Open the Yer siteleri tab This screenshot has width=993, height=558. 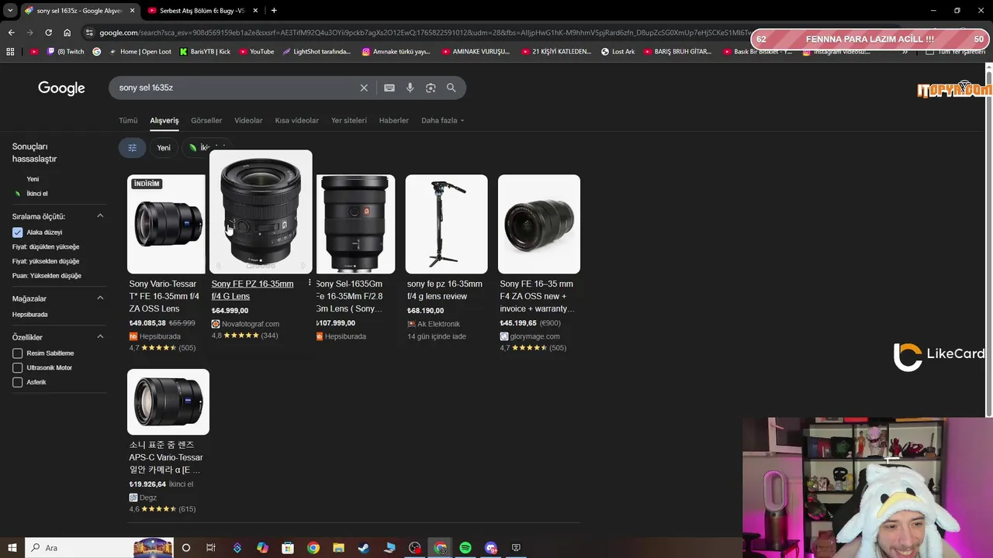tap(349, 120)
